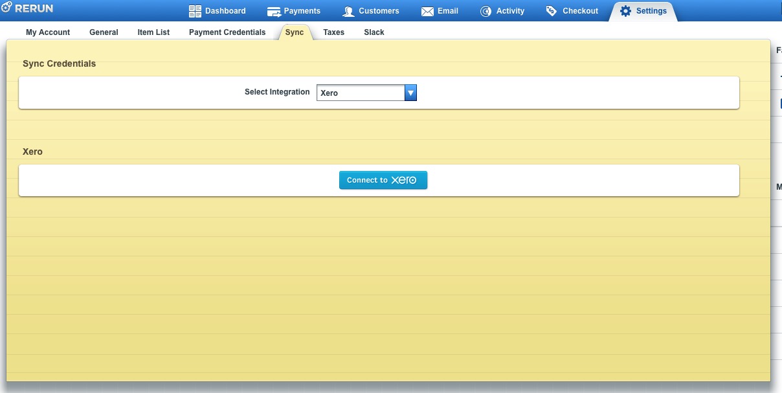
Task: Click the Xero section heading
Action: pos(32,152)
